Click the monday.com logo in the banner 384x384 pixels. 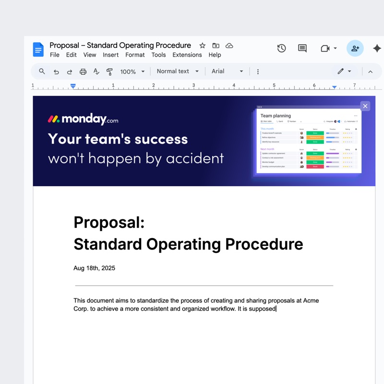pyautogui.click(x=83, y=119)
